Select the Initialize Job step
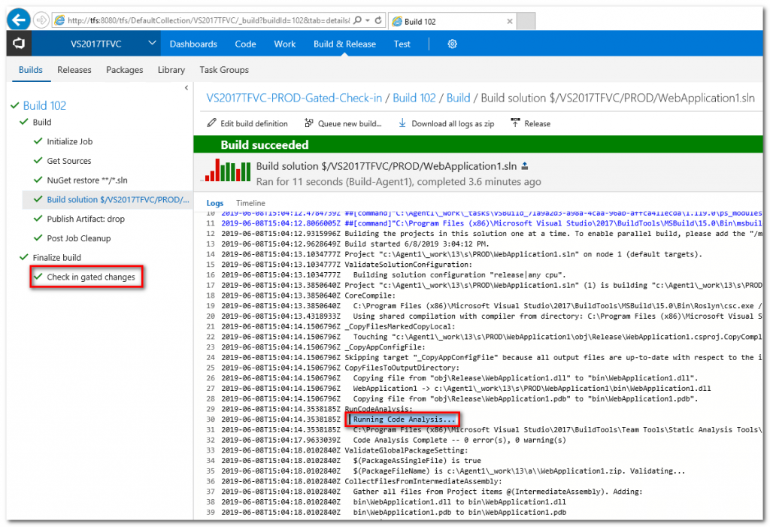770x527 pixels. coord(70,141)
